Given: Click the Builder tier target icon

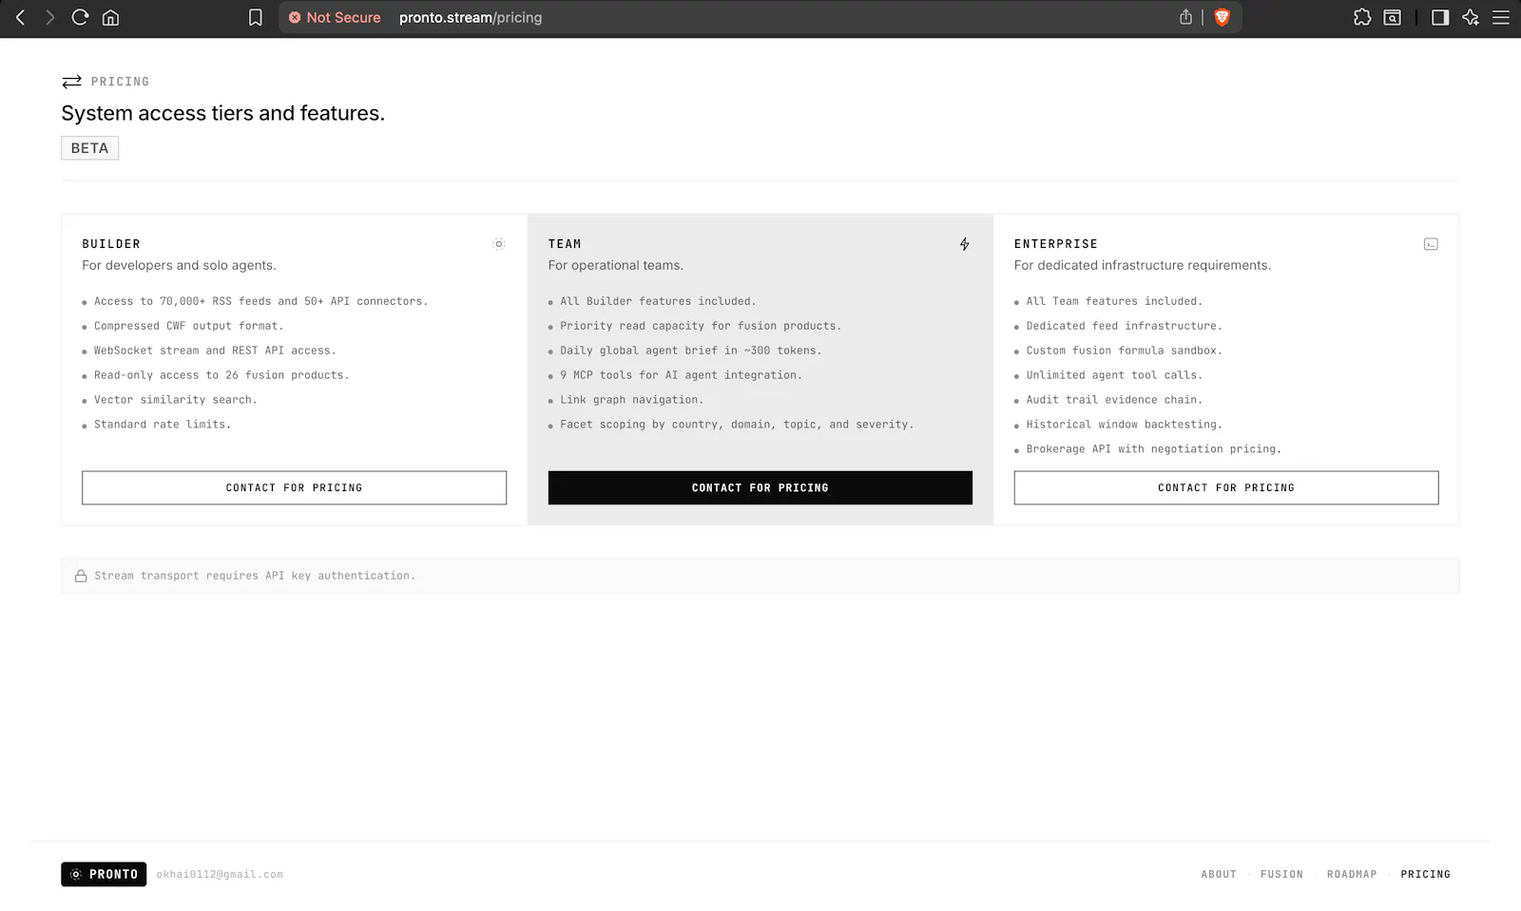Looking at the screenshot, I should tap(499, 244).
